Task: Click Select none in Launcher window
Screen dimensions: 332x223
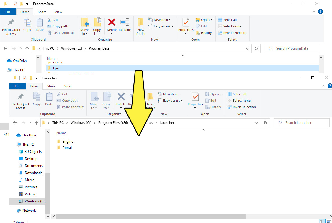Action: click(x=239, y=101)
